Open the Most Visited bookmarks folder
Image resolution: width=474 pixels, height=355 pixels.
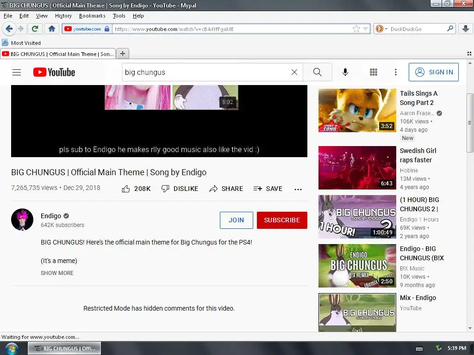(21, 43)
